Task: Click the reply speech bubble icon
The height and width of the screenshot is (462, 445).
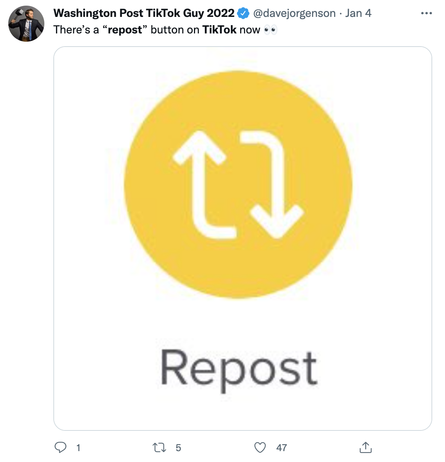Action: coord(61,447)
